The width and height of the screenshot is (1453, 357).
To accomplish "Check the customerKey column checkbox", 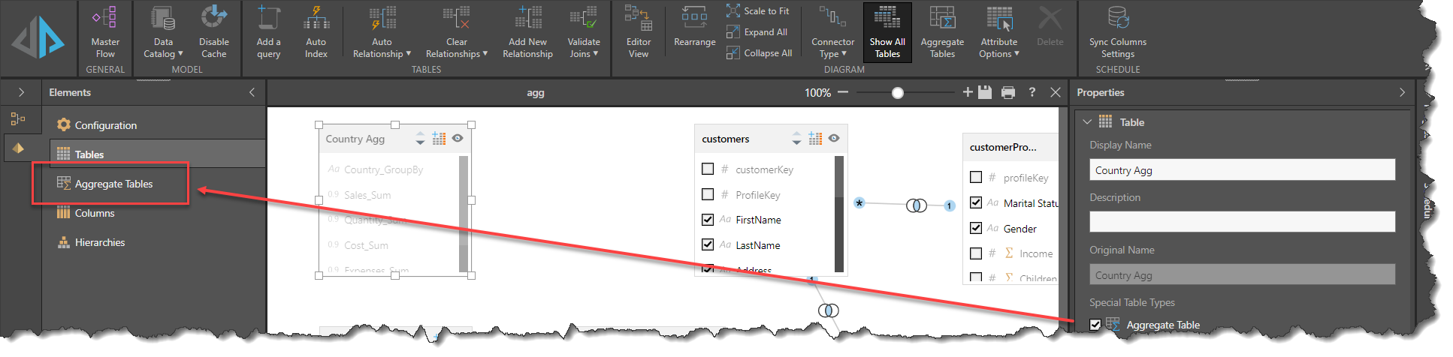I will (x=708, y=169).
